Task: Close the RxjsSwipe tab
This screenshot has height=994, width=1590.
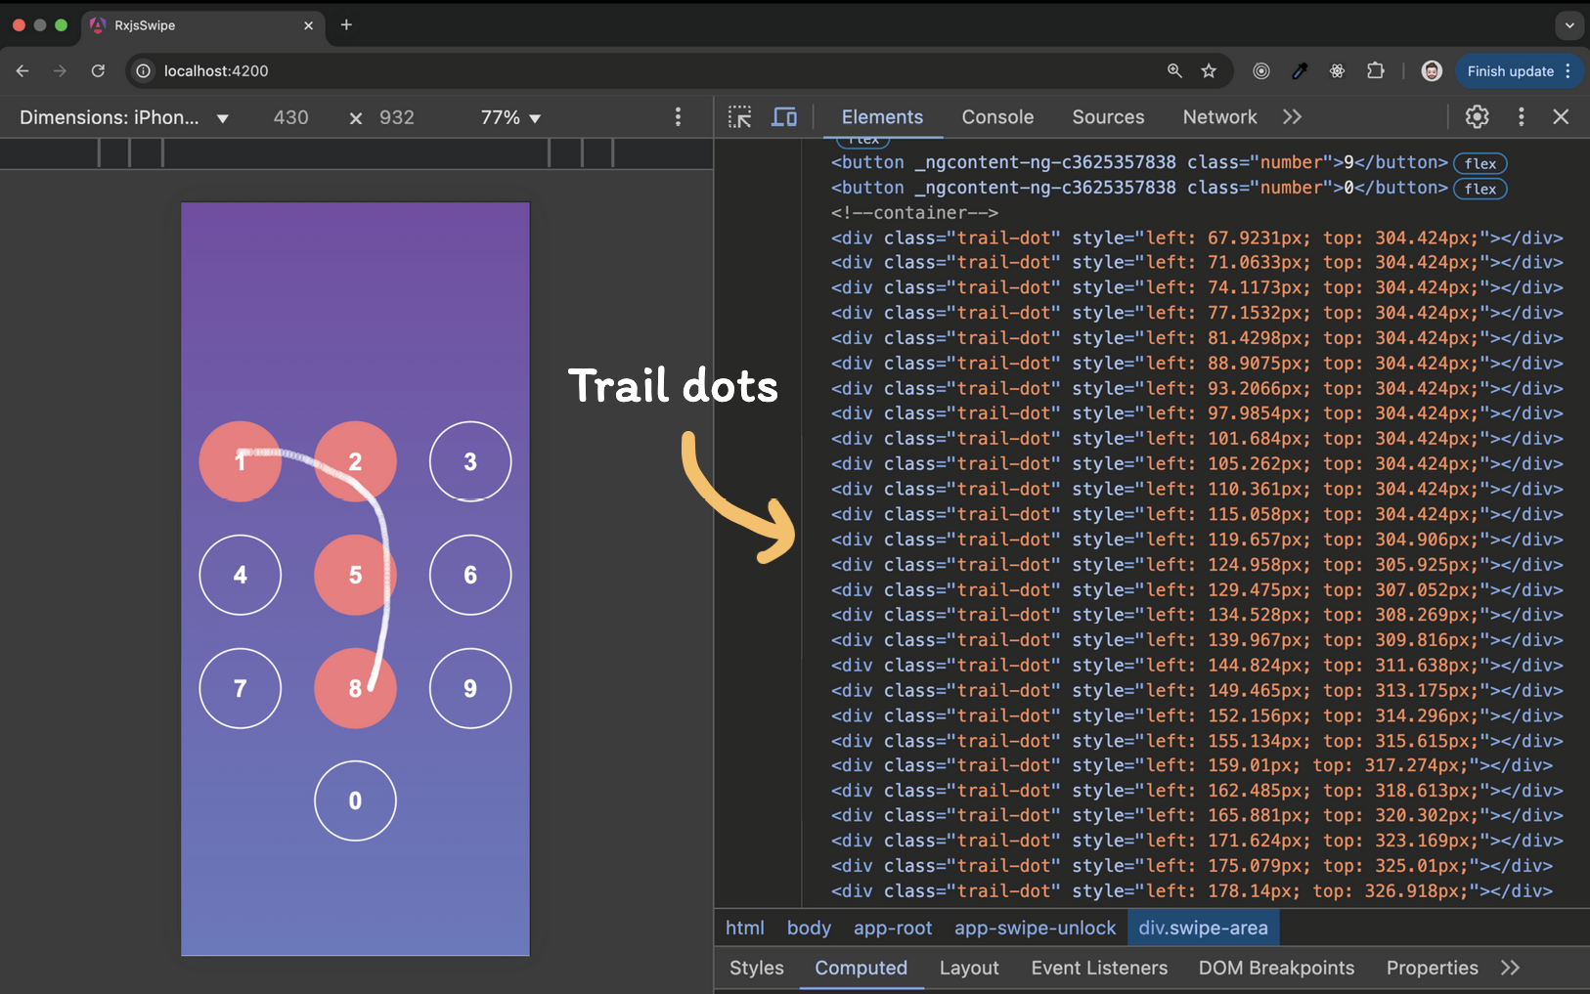Action: [x=308, y=25]
